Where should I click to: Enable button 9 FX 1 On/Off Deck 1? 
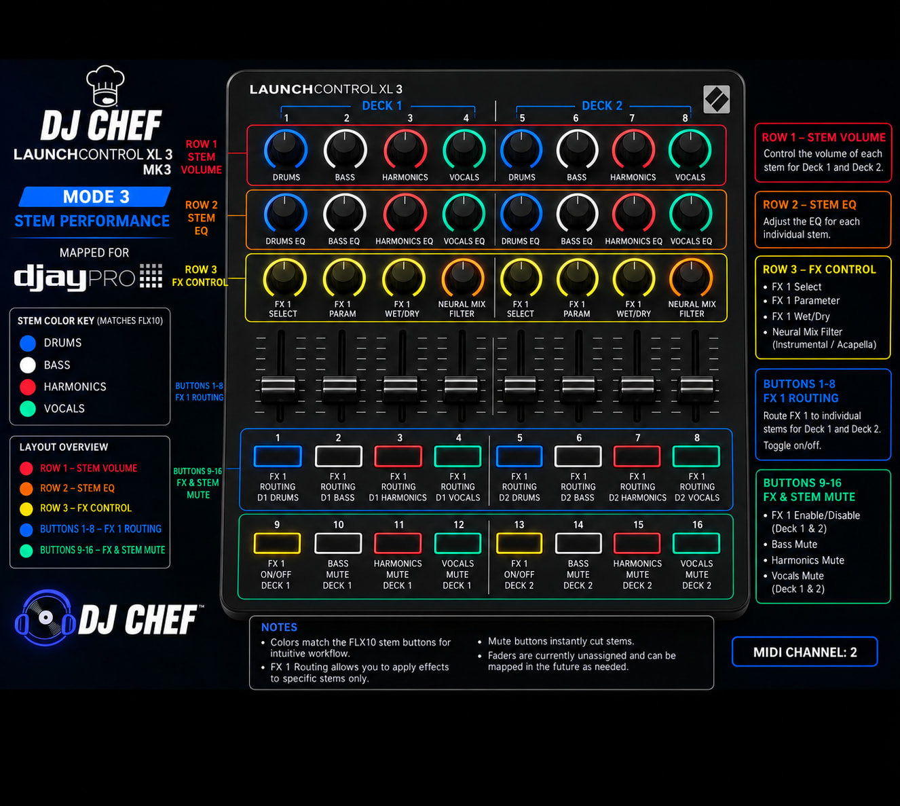click(277, 543)
